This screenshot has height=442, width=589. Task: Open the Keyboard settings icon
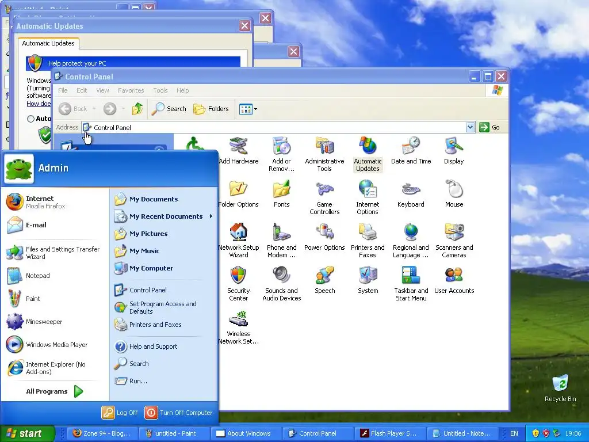click(x=411, y=194)
